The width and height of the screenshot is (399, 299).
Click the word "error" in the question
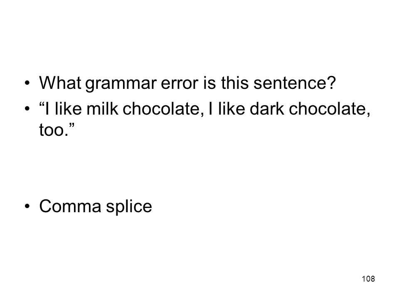click(x=180, y=85)
